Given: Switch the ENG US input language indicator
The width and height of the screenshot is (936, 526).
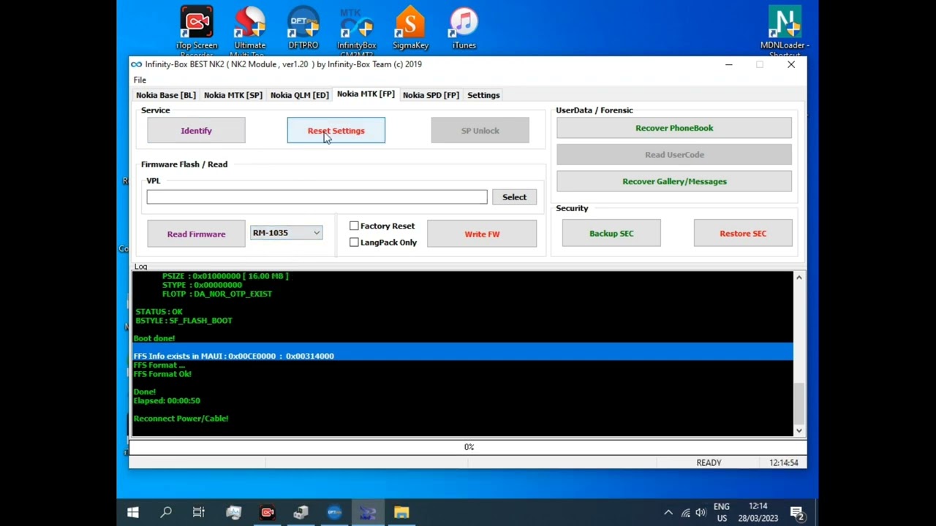Looking at the screenshot, I should point(722,512).
